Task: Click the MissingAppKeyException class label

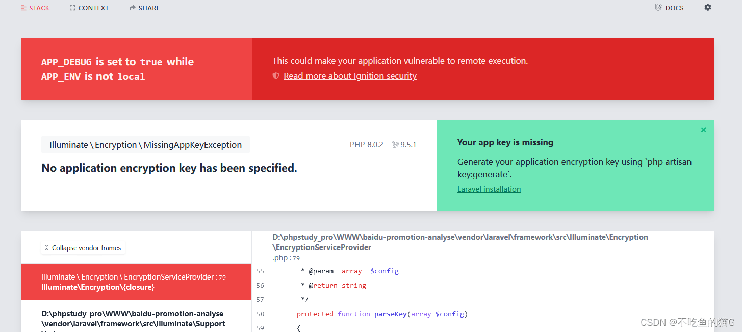Action: point(145,145)
